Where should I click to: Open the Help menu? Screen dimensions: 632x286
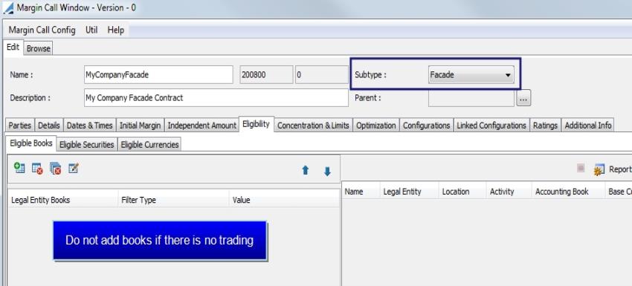point(116,30)
